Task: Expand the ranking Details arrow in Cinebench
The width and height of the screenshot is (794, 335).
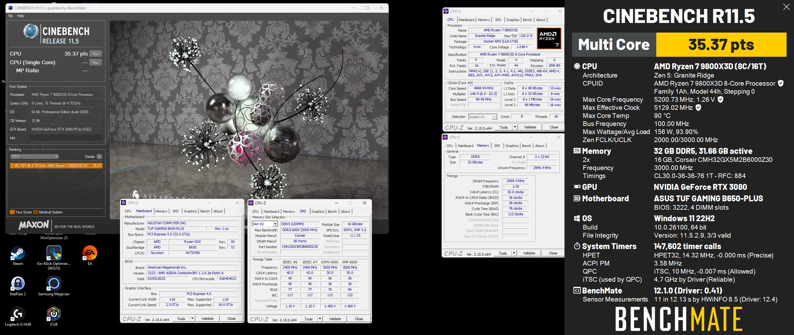Action: [100, 157]
